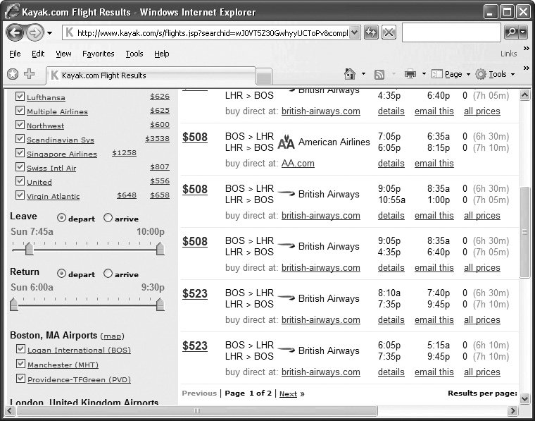Click the Home page icon

[x=350, y=74]
